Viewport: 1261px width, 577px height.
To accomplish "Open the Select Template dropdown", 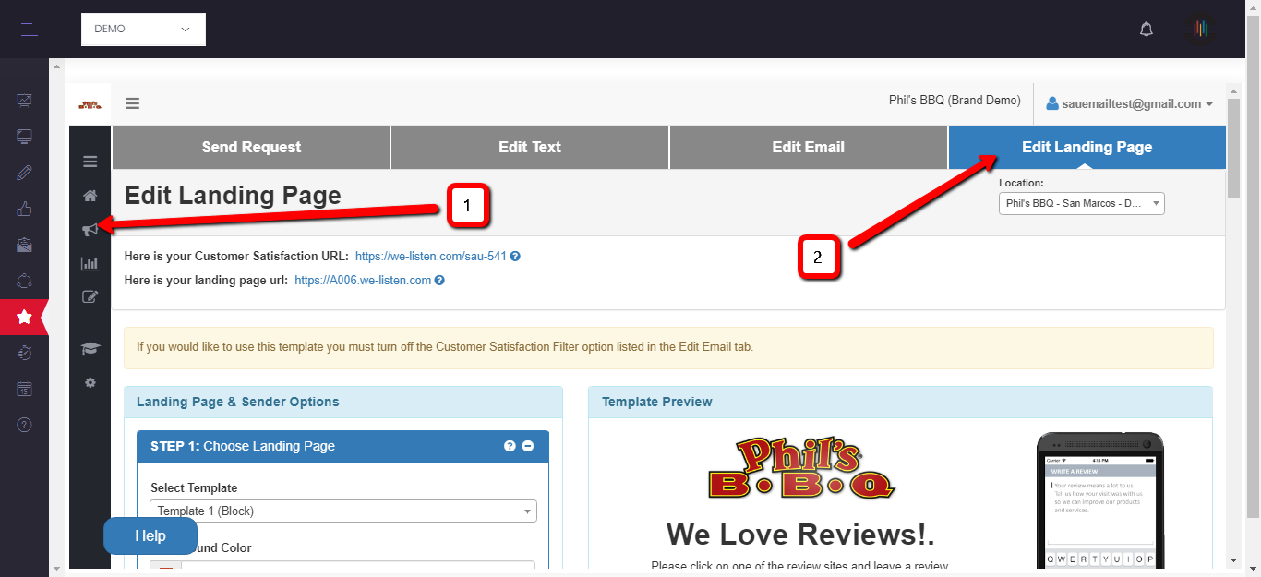I will point(342,511).
